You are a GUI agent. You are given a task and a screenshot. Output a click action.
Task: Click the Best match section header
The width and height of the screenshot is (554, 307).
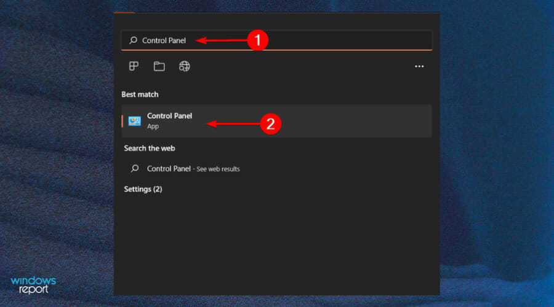tap(140, 95)
